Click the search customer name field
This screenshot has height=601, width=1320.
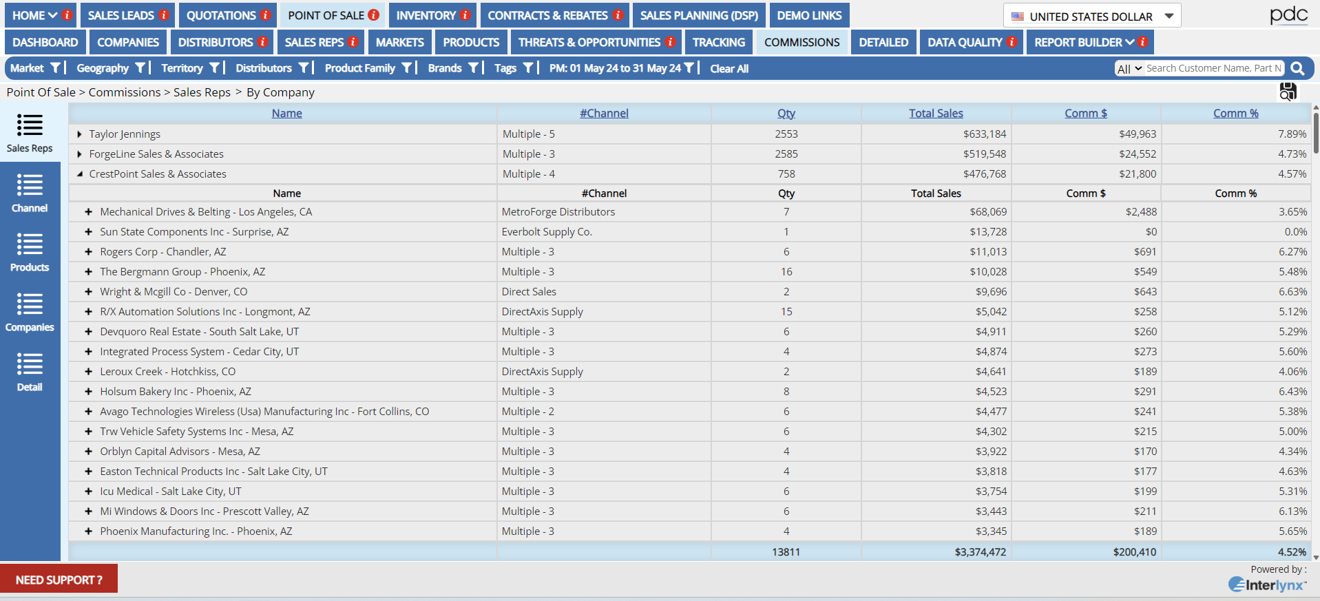(x=1213, y=68)
